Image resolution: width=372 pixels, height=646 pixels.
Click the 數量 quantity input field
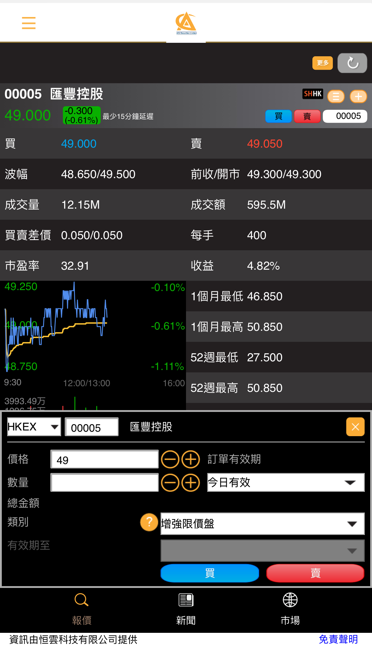pos(105,483)
